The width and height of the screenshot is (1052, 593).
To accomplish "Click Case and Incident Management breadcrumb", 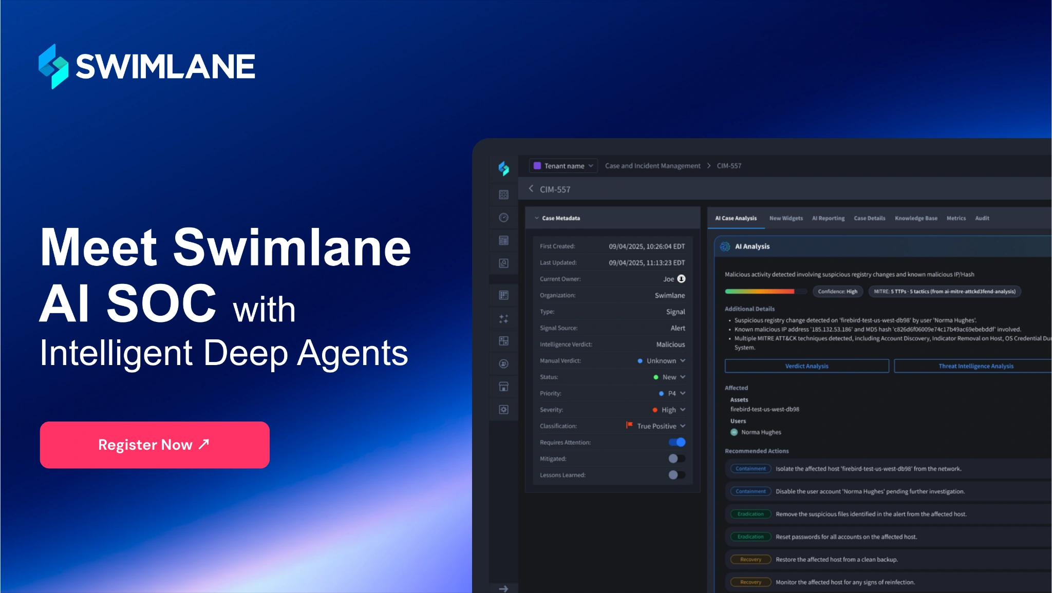I will 652,166.
